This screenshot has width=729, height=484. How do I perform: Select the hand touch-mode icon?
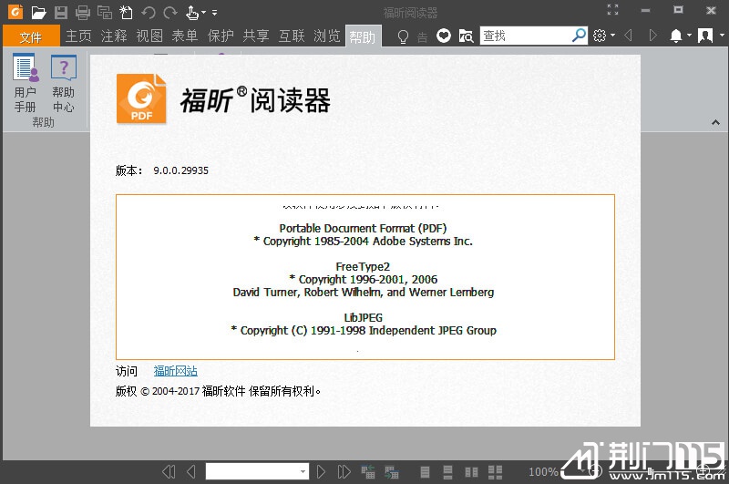(x=192, y=13)
